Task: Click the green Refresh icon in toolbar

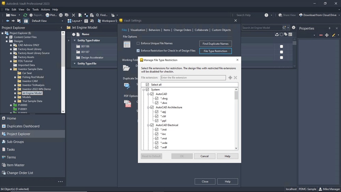Action: click(x=25, y=15)
